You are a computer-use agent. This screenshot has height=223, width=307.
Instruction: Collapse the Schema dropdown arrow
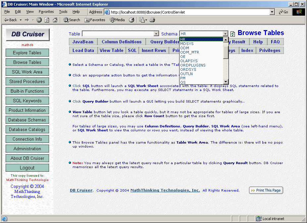pos(225,34)
